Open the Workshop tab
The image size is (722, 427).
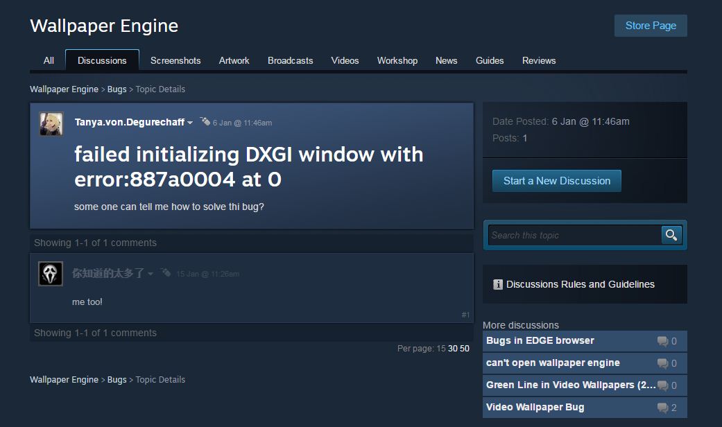pyautogui.click(x=397, y=60)
